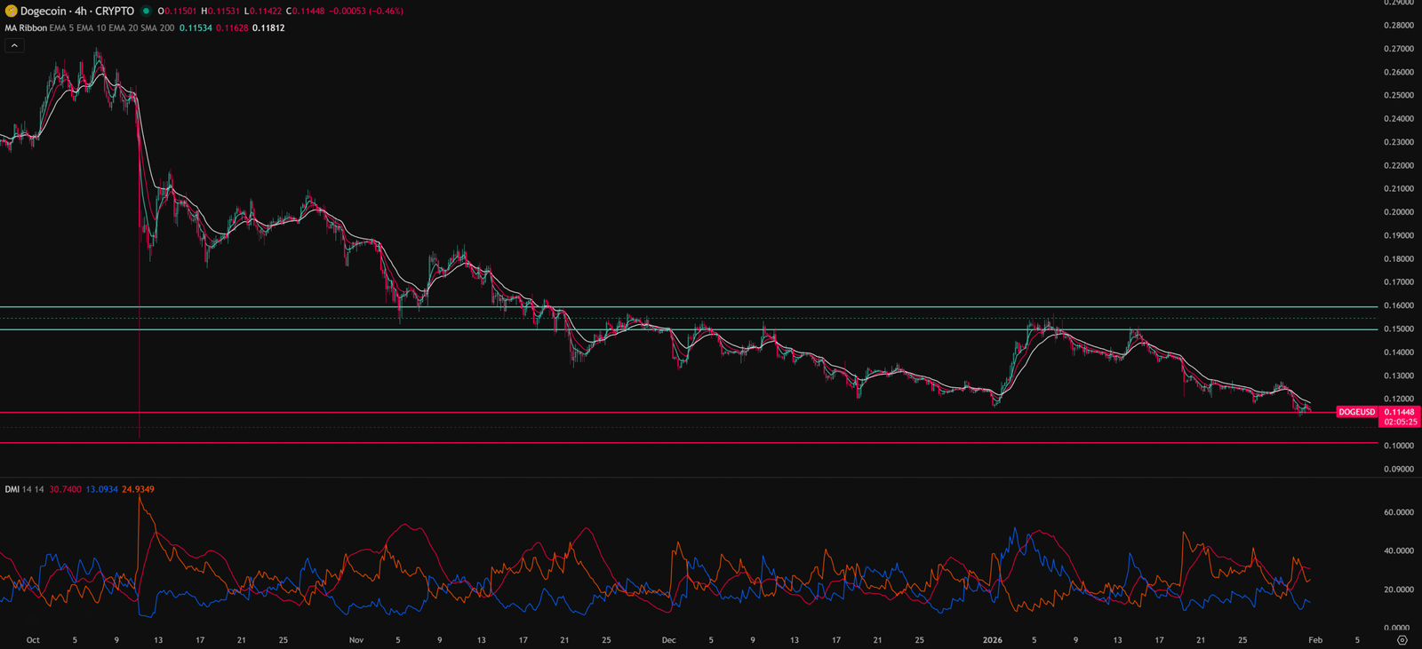
Task: Collapse the indicator legend with chevron button
Action: [14, 45]
